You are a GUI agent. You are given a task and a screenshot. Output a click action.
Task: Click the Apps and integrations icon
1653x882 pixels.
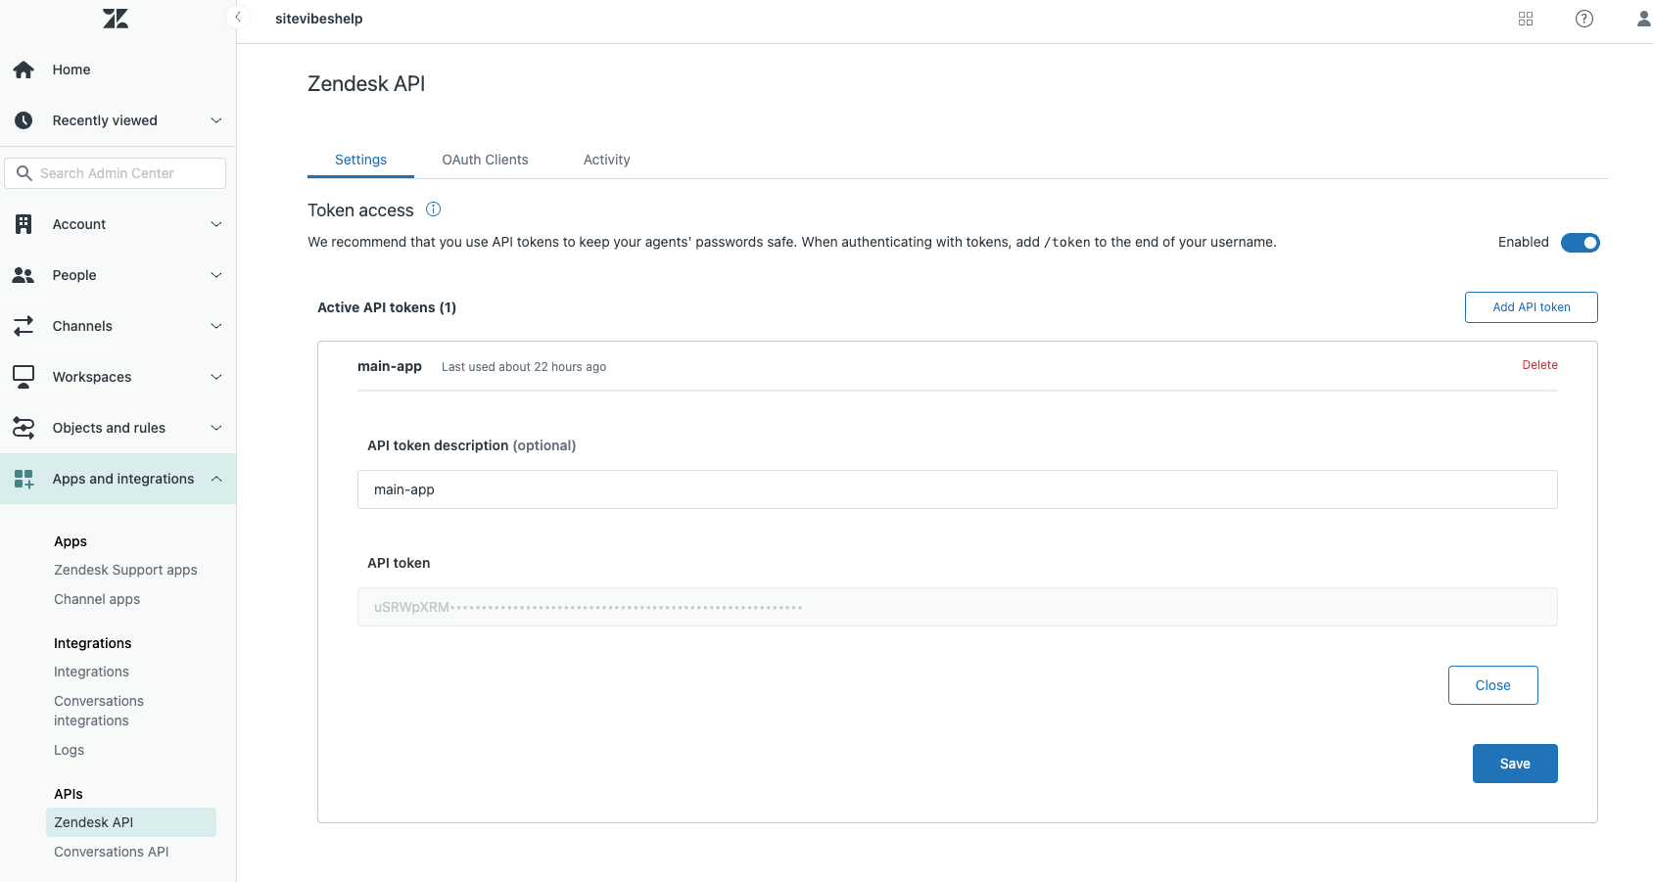(24, 479)
